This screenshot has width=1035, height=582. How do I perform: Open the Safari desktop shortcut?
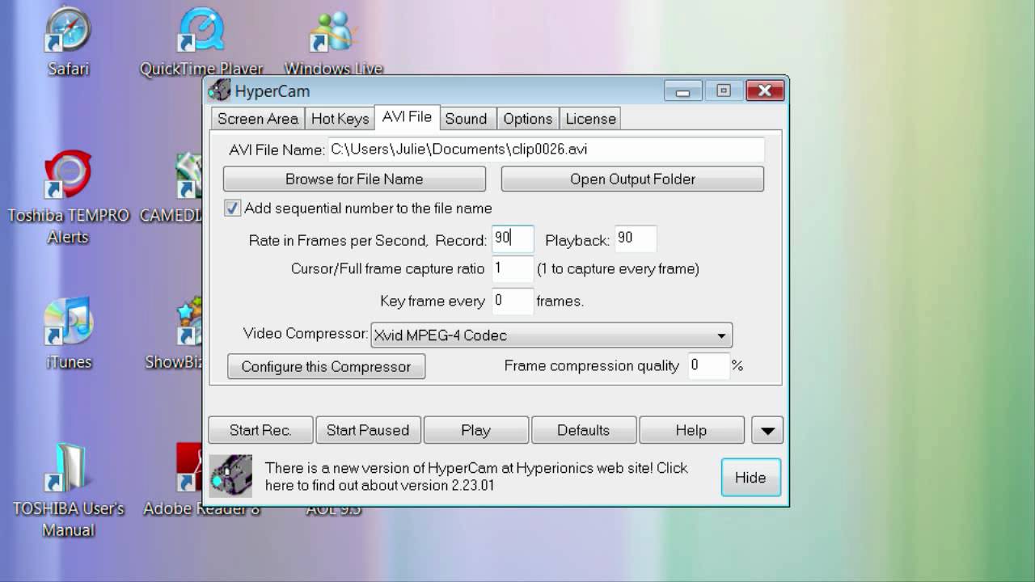[68, 40]
